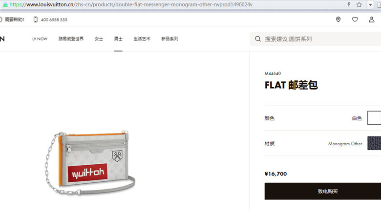This screenshot has height=211, width=381.
Task: Click the search magnifier icon
Action: (258, 39)
